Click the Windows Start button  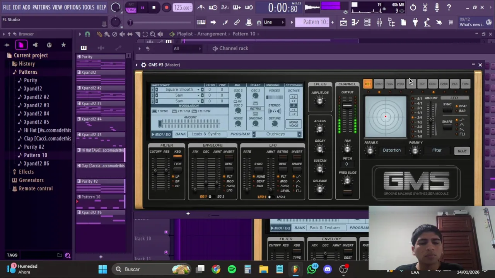(x=102, y=269)
